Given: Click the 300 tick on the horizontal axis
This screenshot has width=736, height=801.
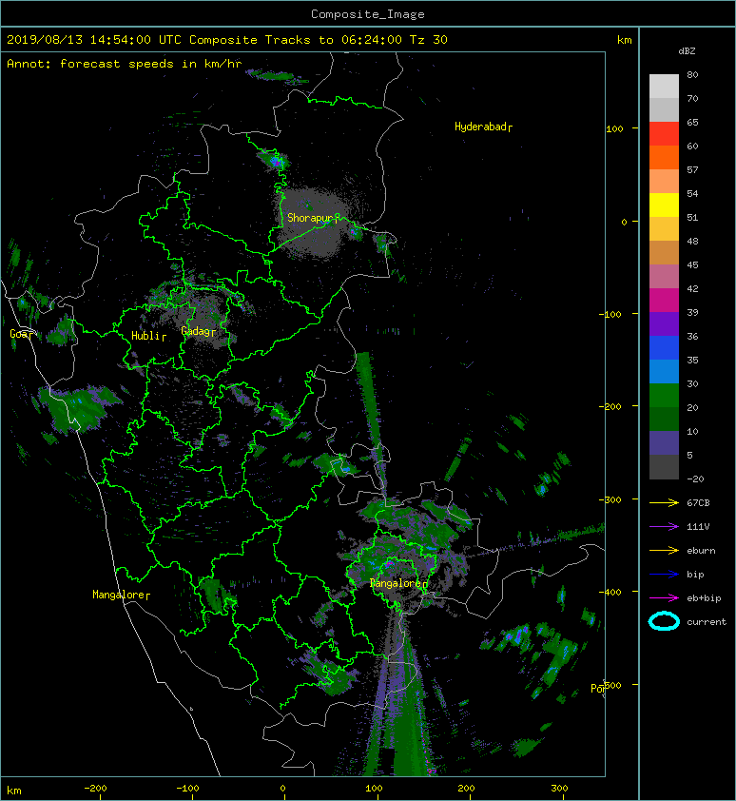Looking at the screenshot, I should click(559, 789).
